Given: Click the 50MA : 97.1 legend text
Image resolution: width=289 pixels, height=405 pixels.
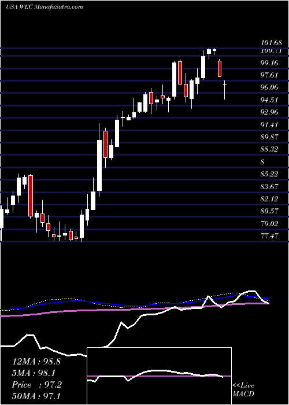Looking at the screenshot, I should [36, 396].
